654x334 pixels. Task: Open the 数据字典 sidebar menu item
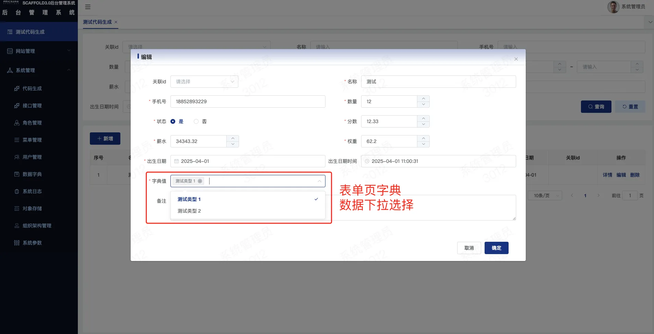[x=39, y=174]
